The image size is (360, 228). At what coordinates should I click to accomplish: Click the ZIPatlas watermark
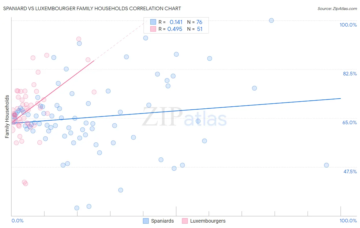(x=184, y=117)
